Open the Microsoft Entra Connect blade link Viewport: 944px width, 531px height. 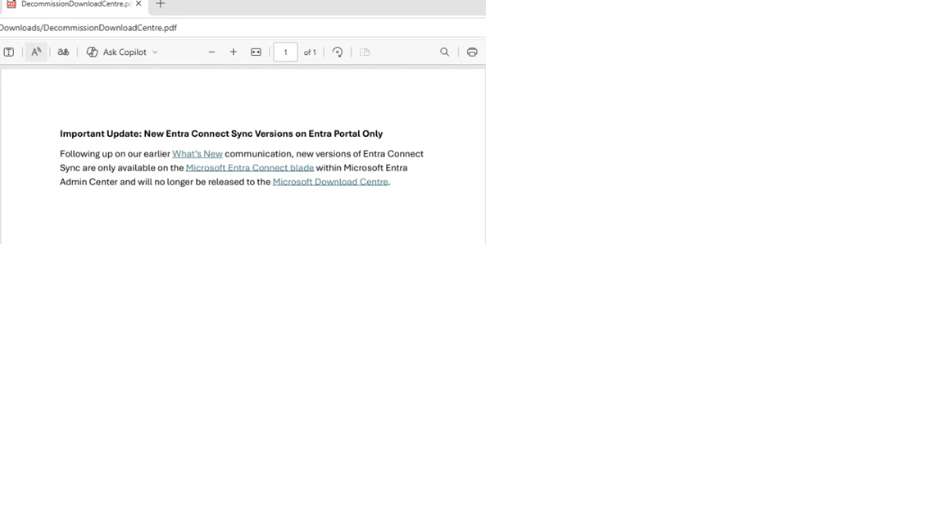click(x=250, y=168)
